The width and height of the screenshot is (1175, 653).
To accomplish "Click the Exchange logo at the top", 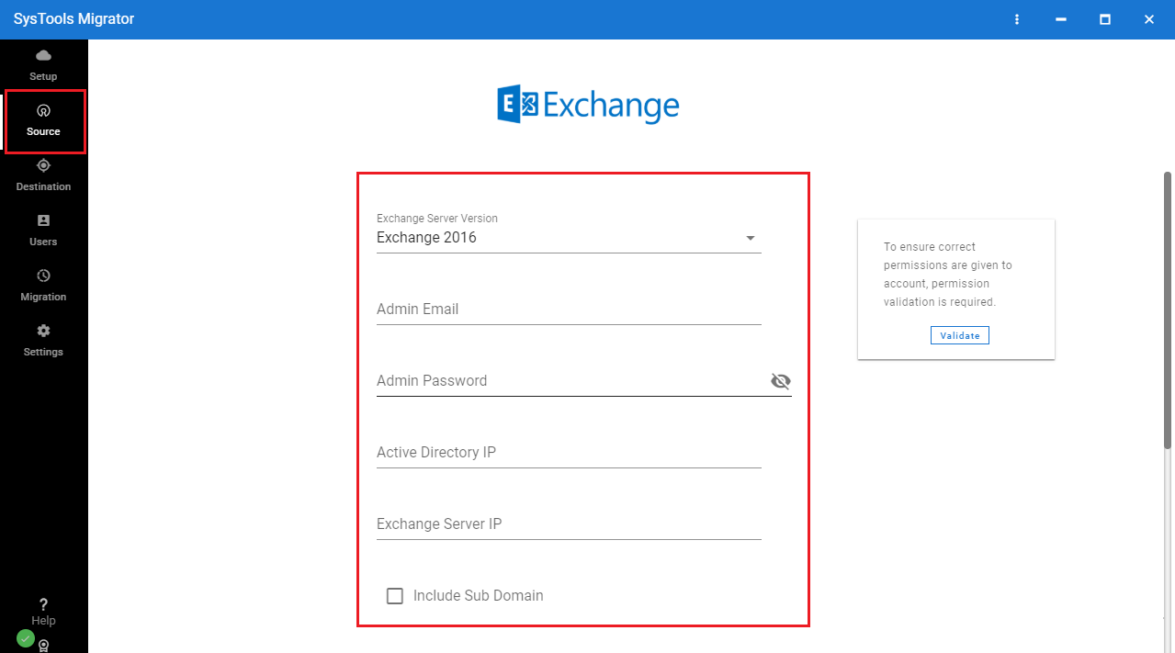I will [x=588, y=106].
